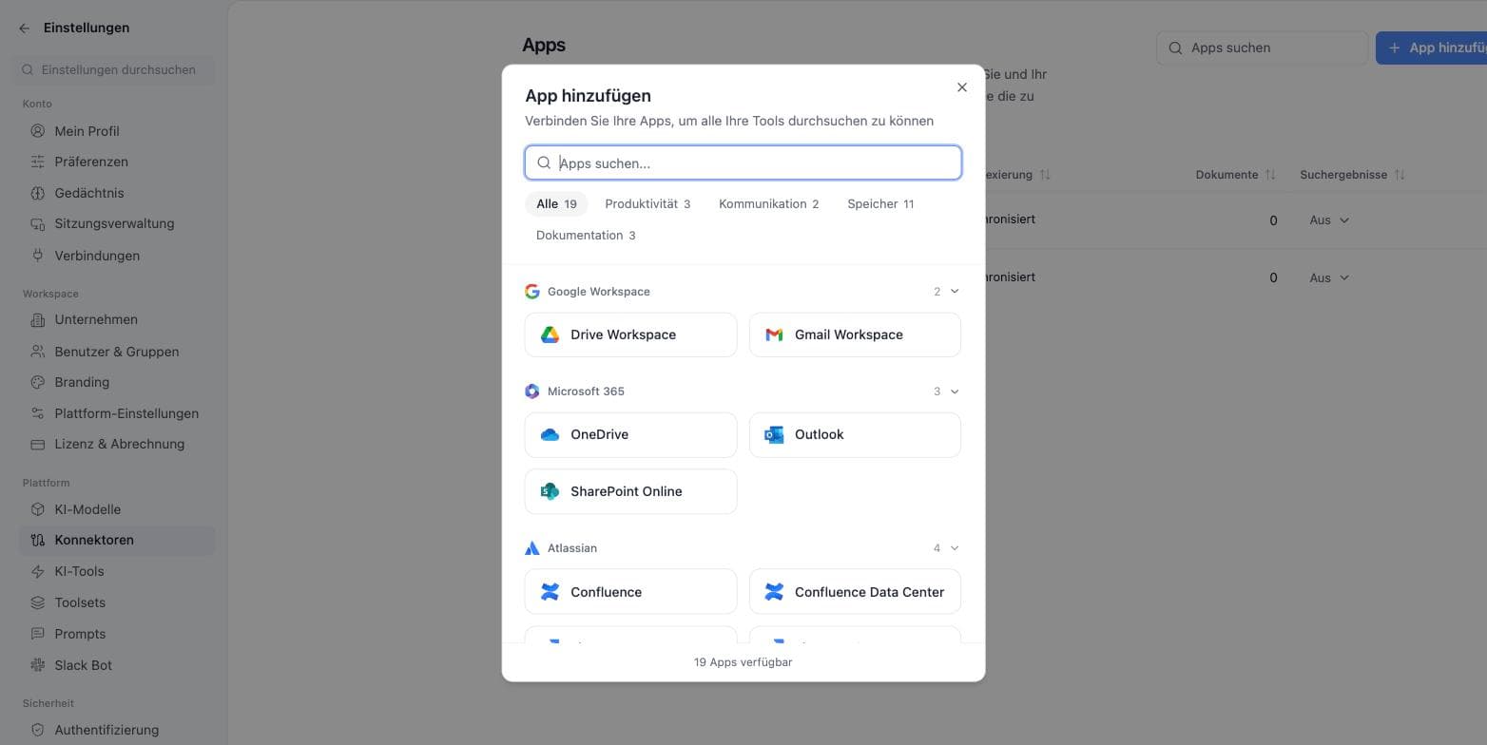Viewport: 1487px width, 745px height.
Task: Sort by the Suchergebnisse column
Action: pyautogui.click(x=1353, y=175)
